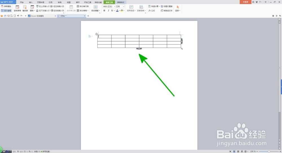Switch to the 引用 ribbon tab
282x153 pixels.
(x=50, y=2)
